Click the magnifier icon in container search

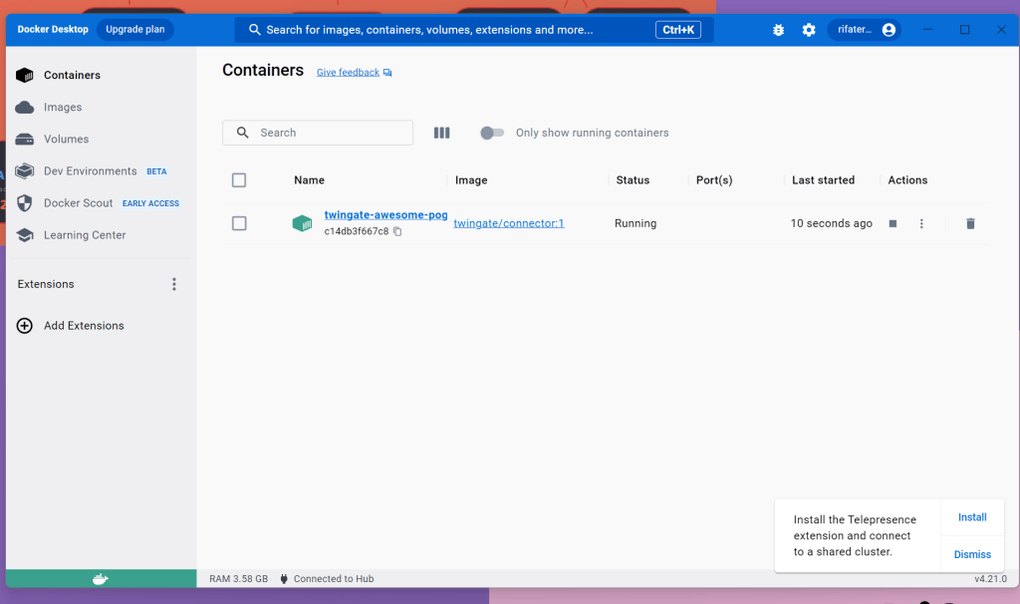tap(243, 133)
